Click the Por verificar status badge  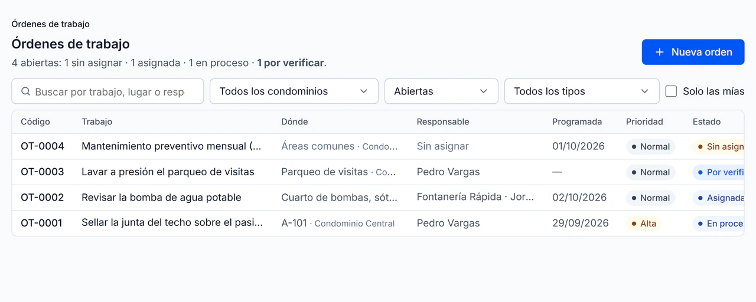719,172
